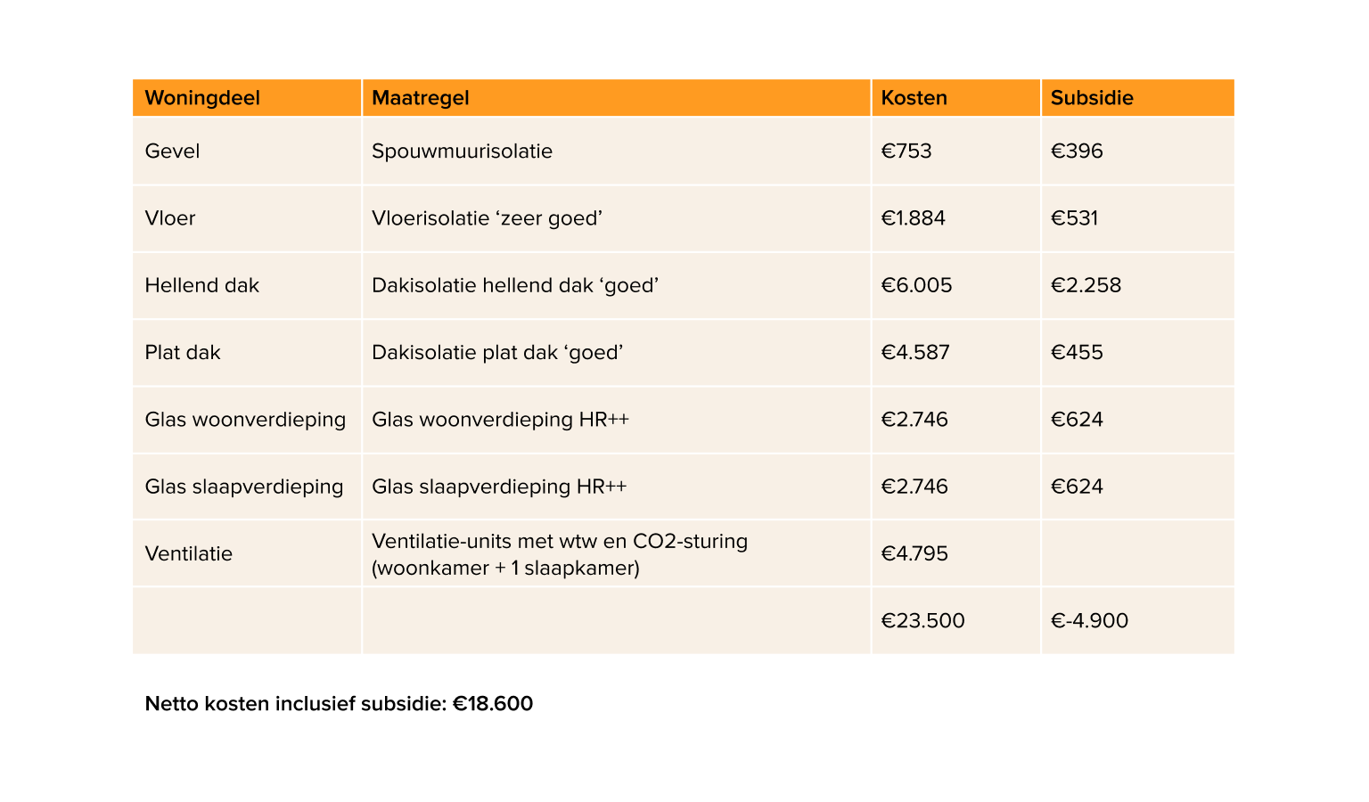1369x802 pixels.
Task: Select Glas woonverdieping HR++ cell
Action: coord(500,419)
